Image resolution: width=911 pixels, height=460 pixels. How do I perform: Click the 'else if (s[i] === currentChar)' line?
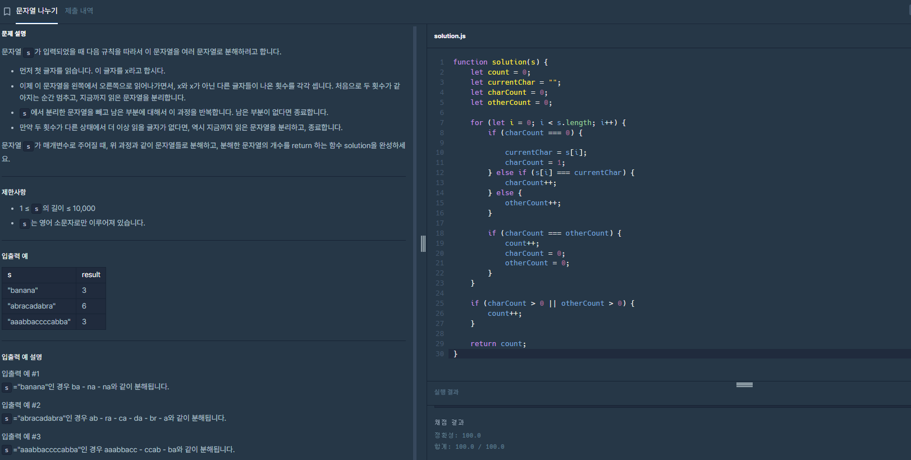pos(561,173)
